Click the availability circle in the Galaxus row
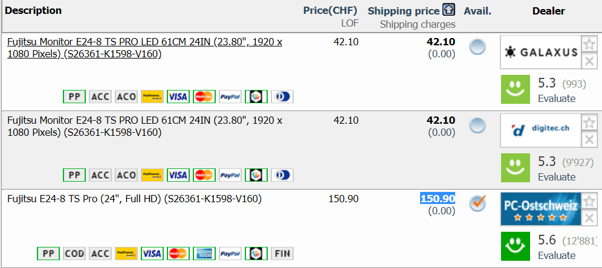Screen dimensions: 602x268 pos(477,46)
